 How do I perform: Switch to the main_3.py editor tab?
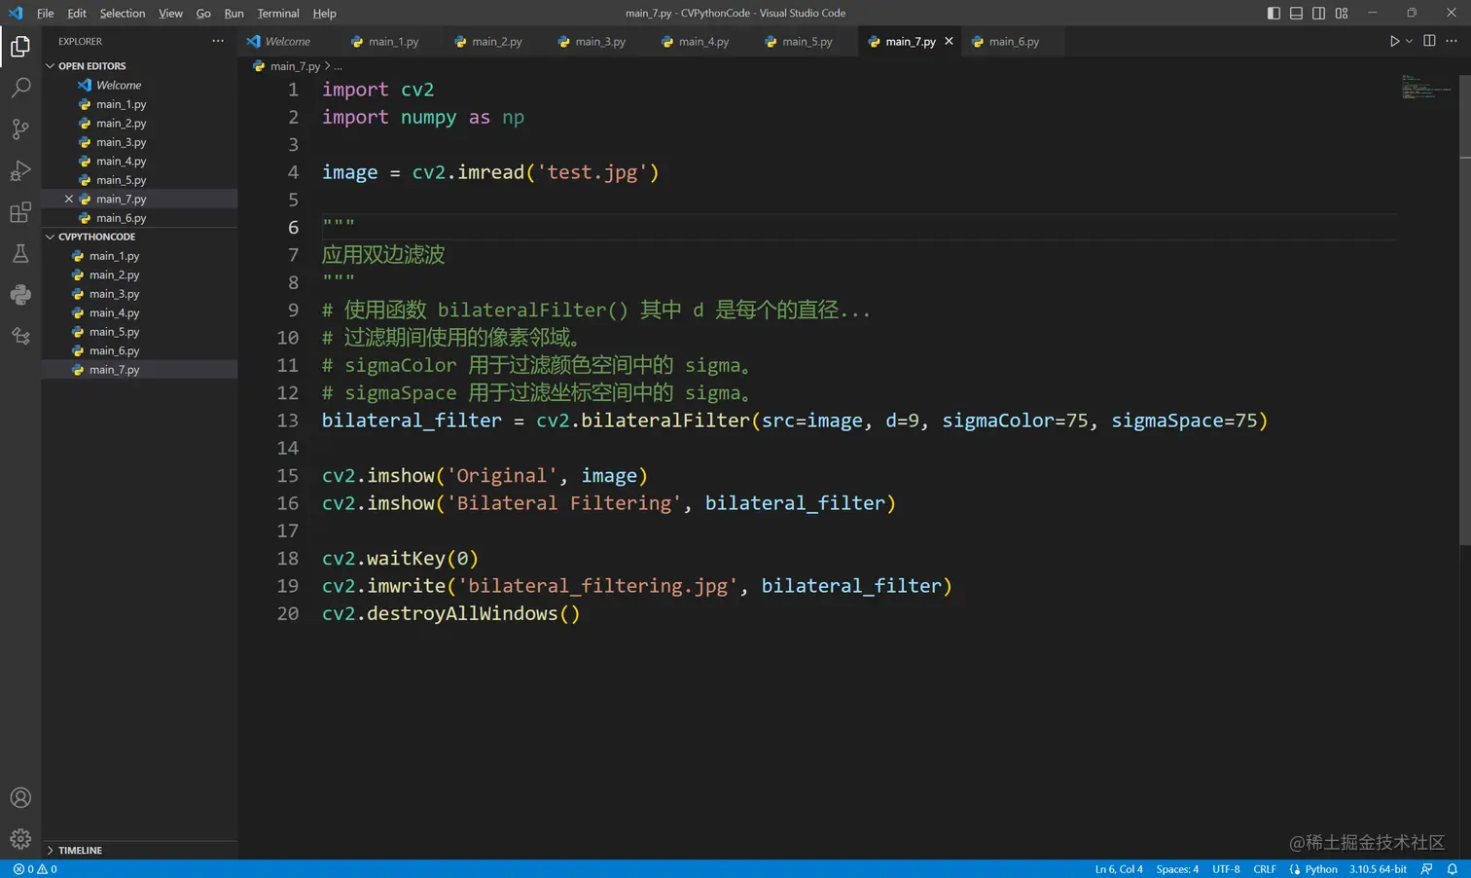coord(600,41)
